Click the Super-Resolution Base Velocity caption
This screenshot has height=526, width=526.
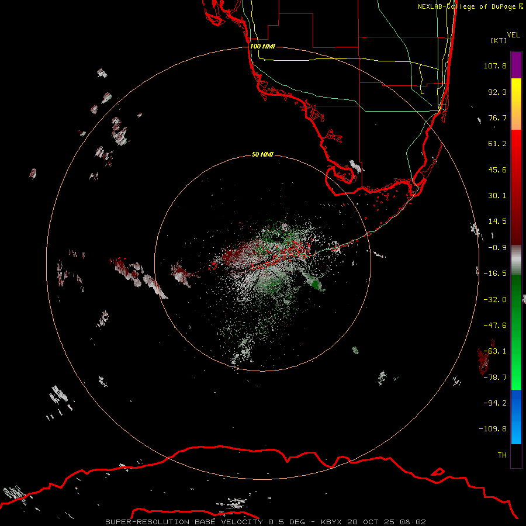266,522
